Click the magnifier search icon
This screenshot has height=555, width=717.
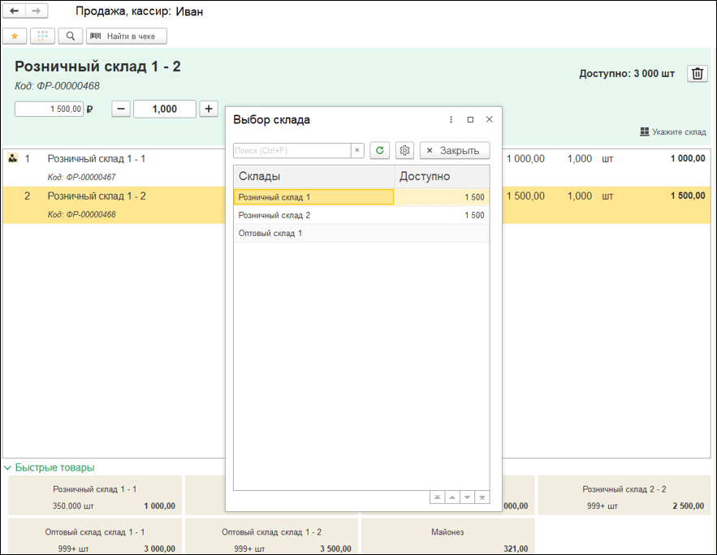click(x=71, y=37)
